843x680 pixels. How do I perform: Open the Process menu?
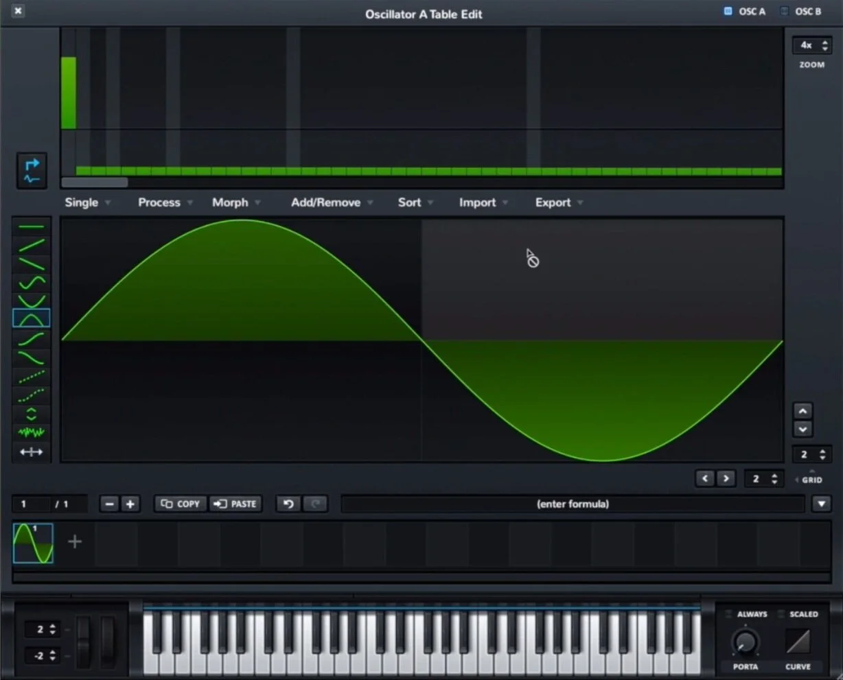[159, 202]
